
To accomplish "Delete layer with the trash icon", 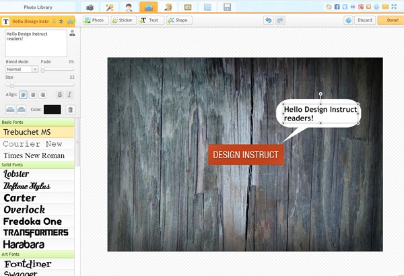I will click(x=70, y=110).
